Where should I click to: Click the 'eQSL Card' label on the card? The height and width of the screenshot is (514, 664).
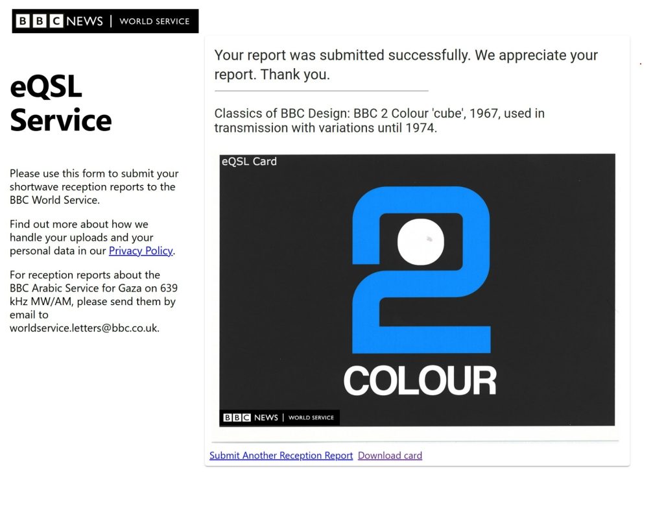point(249,162)
